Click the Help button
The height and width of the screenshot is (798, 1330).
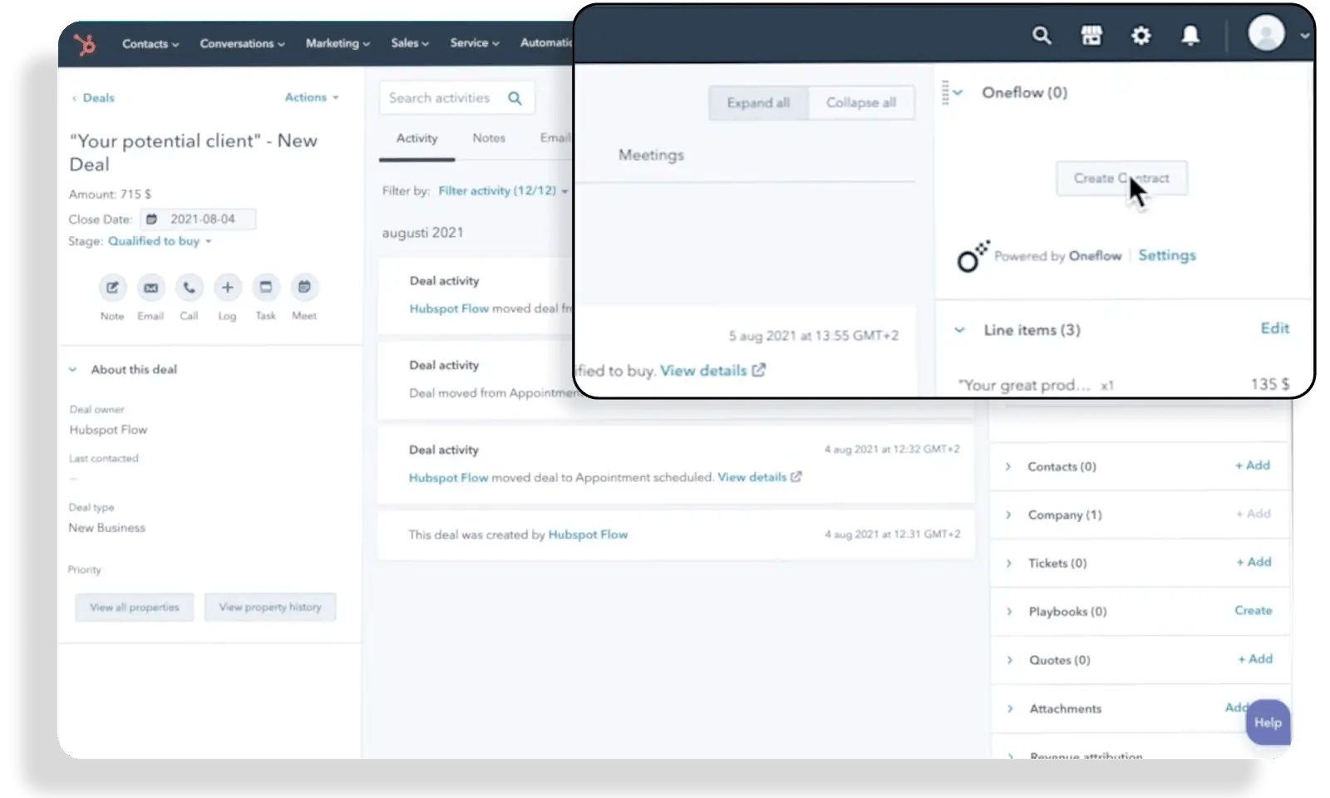[x=1268, y=722]
